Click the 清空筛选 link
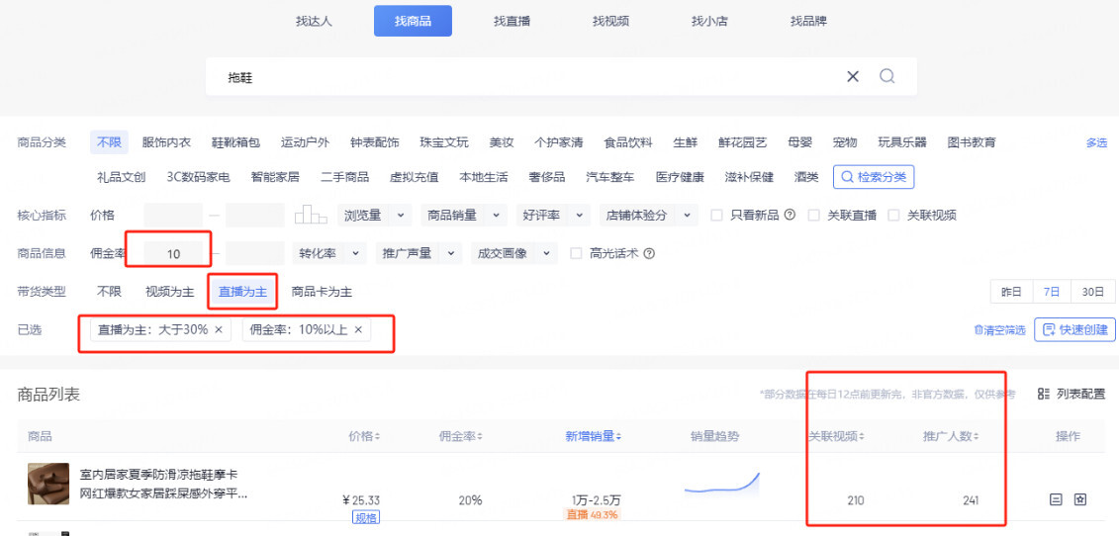Image resolution: width=1119 pixels, height=536 pixels. [x=999, y=330]
